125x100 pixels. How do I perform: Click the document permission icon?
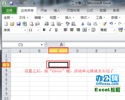click(x=32, y=24)
